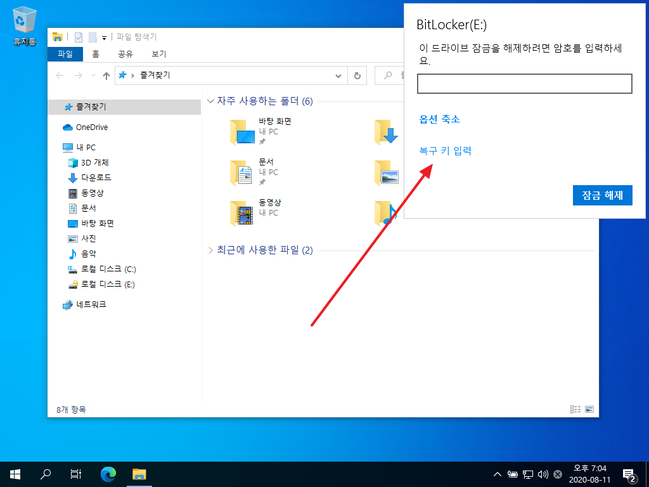Click the 복구 키 입력 link

(x=446, y=151)
